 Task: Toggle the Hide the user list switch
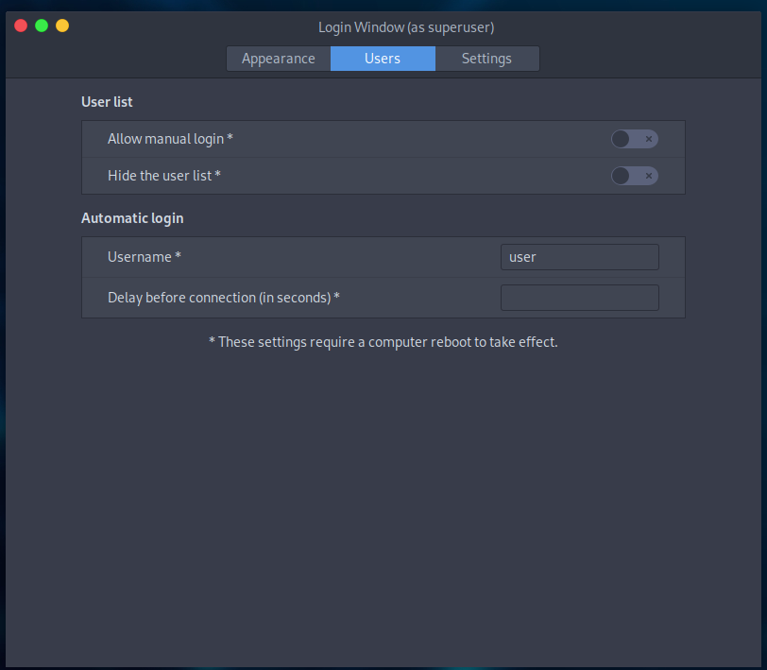point(634,176)
